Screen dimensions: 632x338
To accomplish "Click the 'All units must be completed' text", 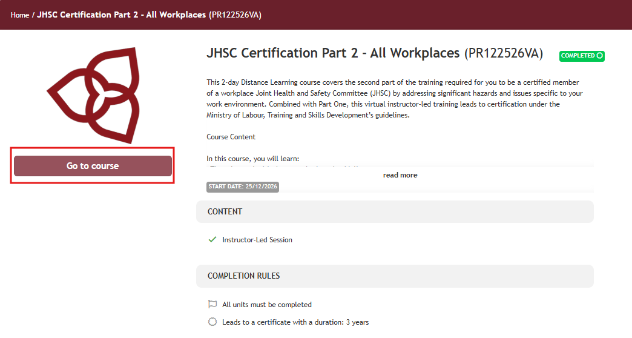I will (267, 305).
